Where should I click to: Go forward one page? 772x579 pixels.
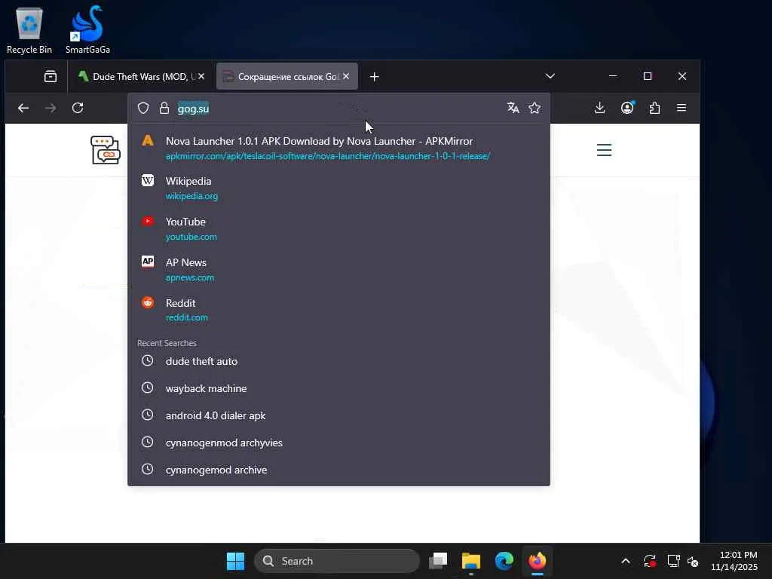51,108
